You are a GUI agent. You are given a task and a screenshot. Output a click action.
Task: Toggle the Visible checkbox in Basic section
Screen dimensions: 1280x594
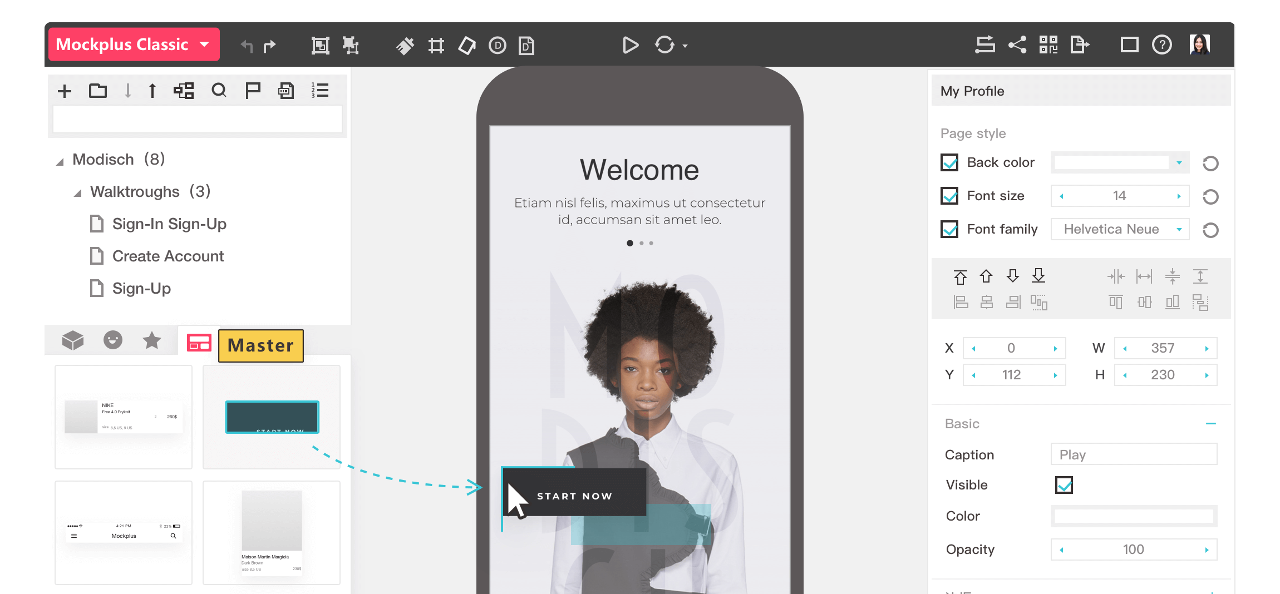[x=1064, y=485]
